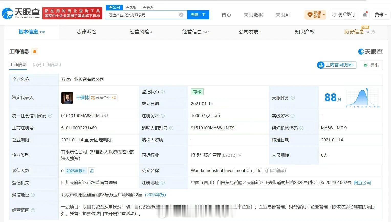
Task: Click the 导出 export button
Action: pyautogui.click(x=371, y=65)
